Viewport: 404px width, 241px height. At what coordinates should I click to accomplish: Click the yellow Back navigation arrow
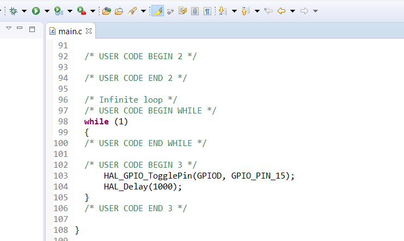tap(281, 10)
